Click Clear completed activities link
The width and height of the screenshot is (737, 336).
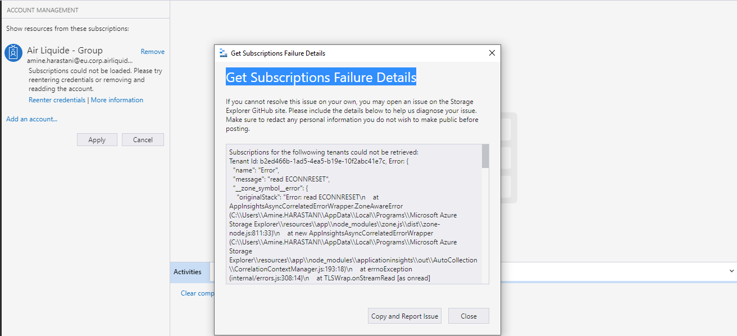[x=198, y=293]
